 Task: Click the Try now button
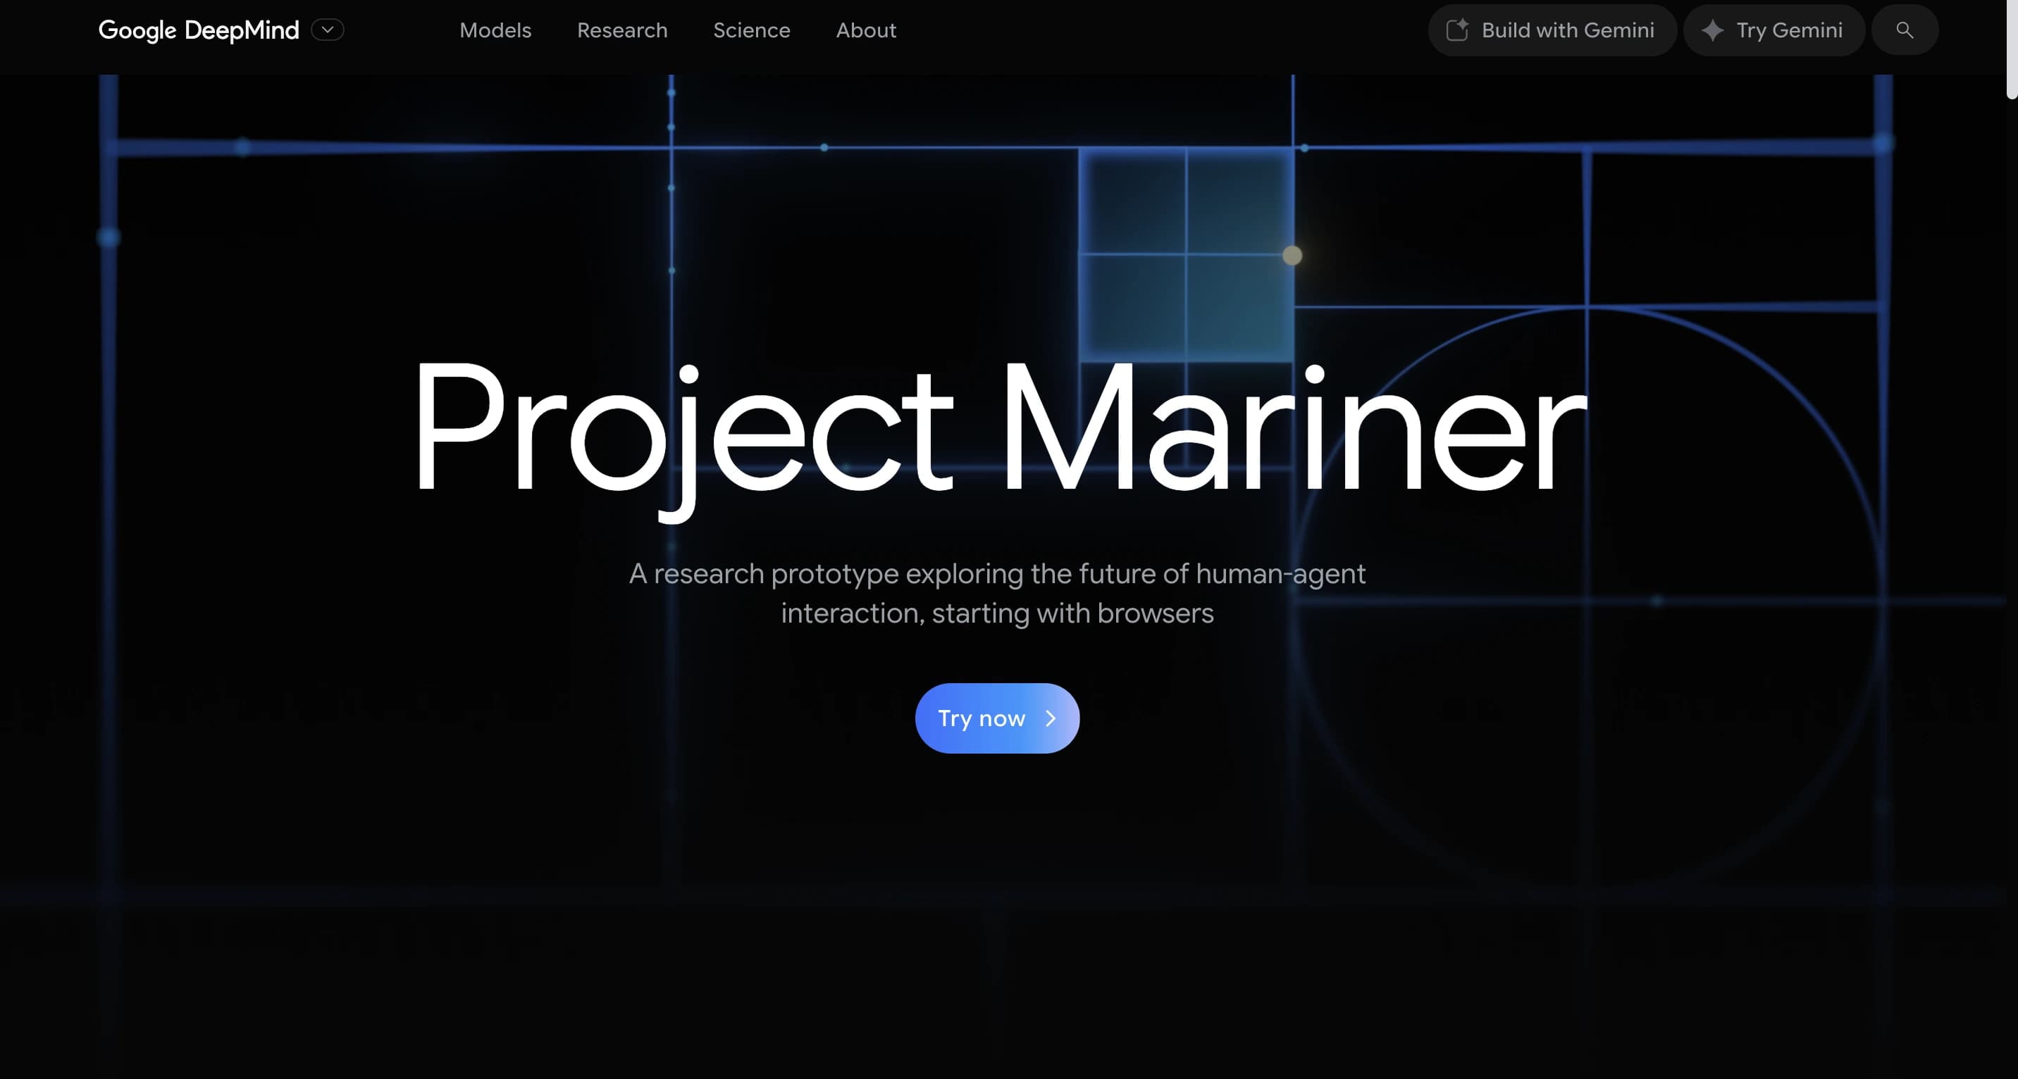coord(997,718)
